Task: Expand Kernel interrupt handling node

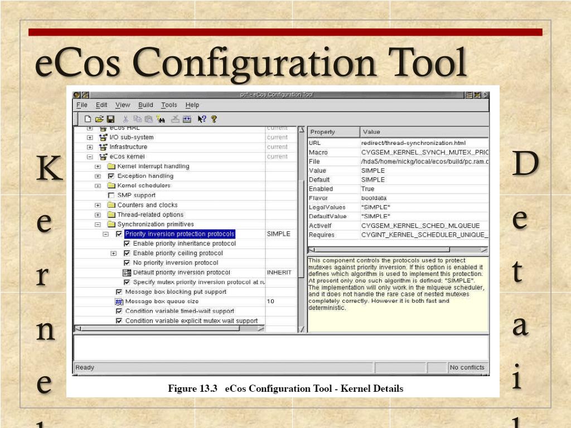Action: [x=98, y=166]
